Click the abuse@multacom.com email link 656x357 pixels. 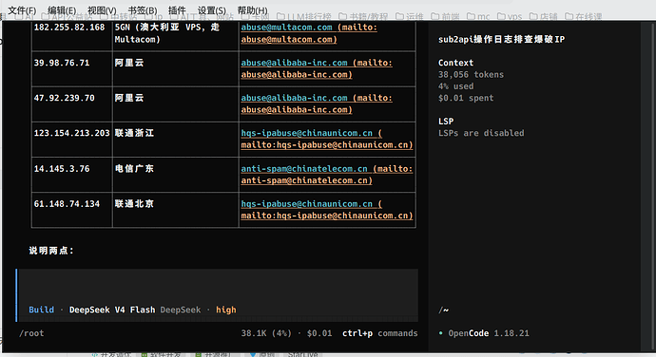pyautogui.click(x=286, y=28)
